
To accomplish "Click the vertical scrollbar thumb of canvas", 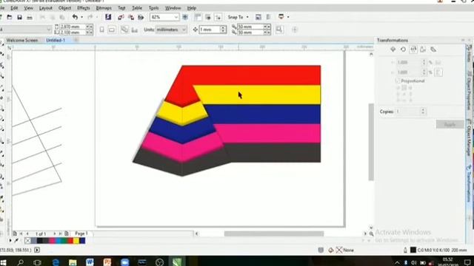I will click(371, 142).
